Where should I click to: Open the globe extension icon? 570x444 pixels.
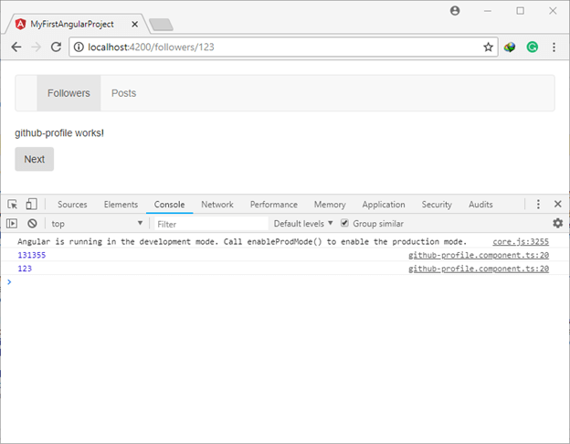[x=510, y=47]
